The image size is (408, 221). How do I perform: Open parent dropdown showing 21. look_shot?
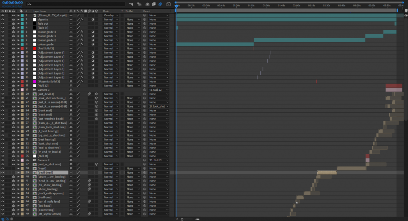click(x=159, y=106)
